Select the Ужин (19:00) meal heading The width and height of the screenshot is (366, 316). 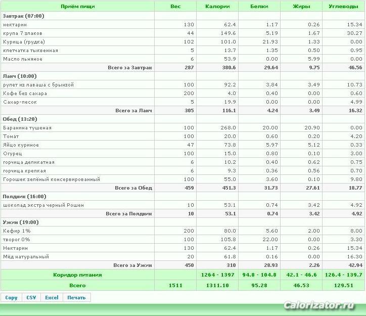[x=21, y=222]
